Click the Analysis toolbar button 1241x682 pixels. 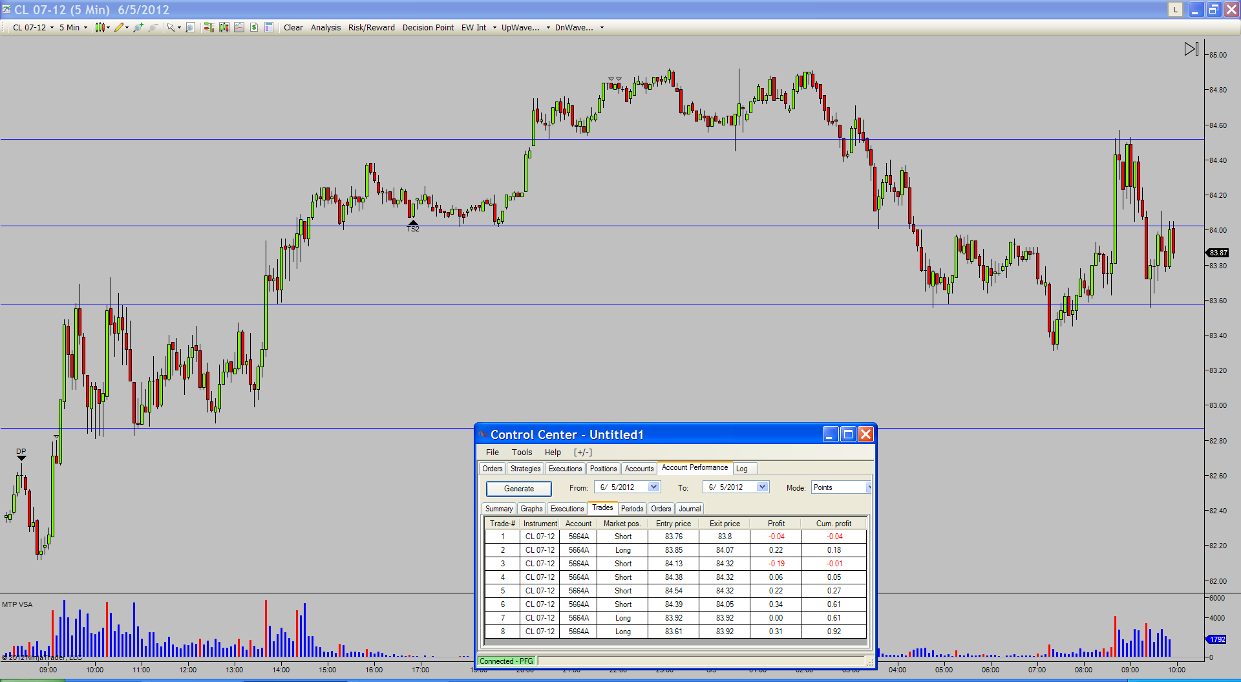326,27
